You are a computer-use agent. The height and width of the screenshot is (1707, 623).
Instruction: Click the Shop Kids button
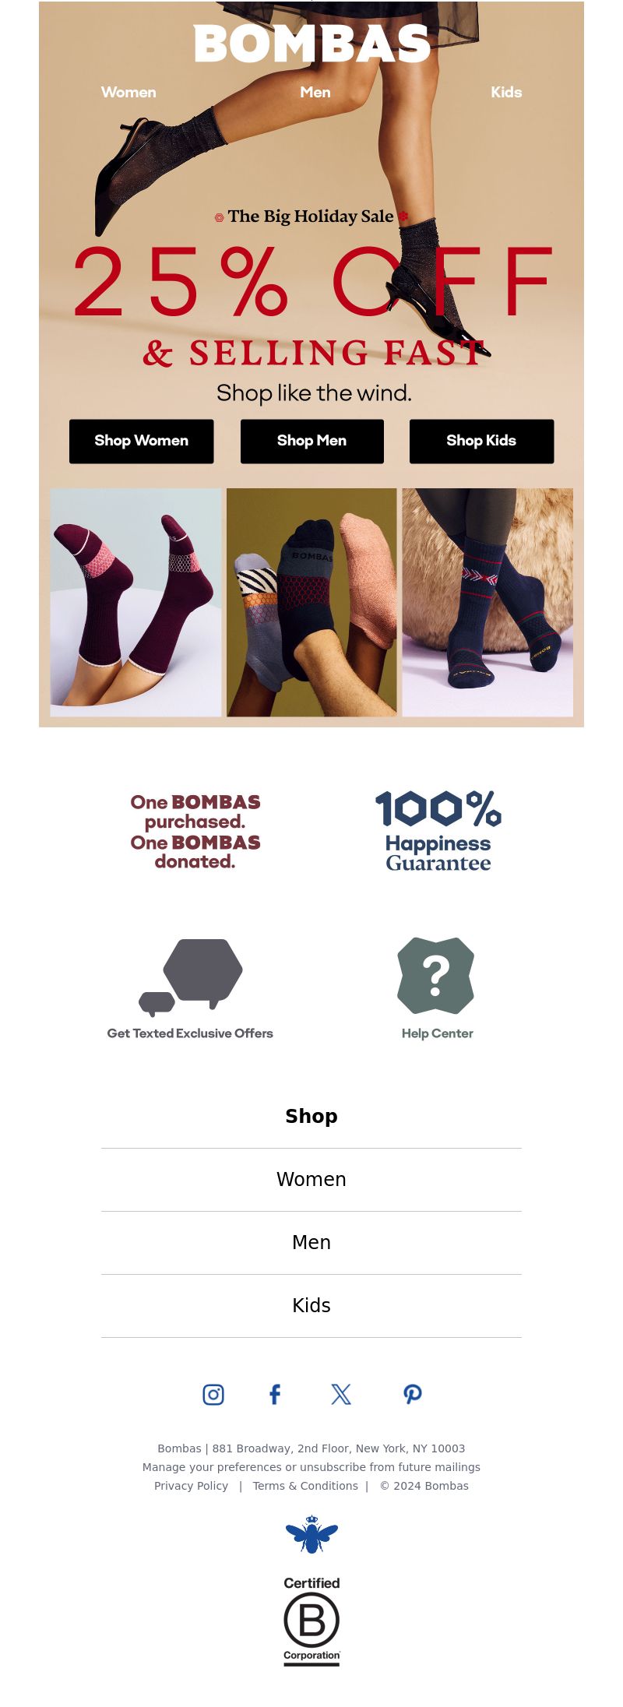coord(481,441)
